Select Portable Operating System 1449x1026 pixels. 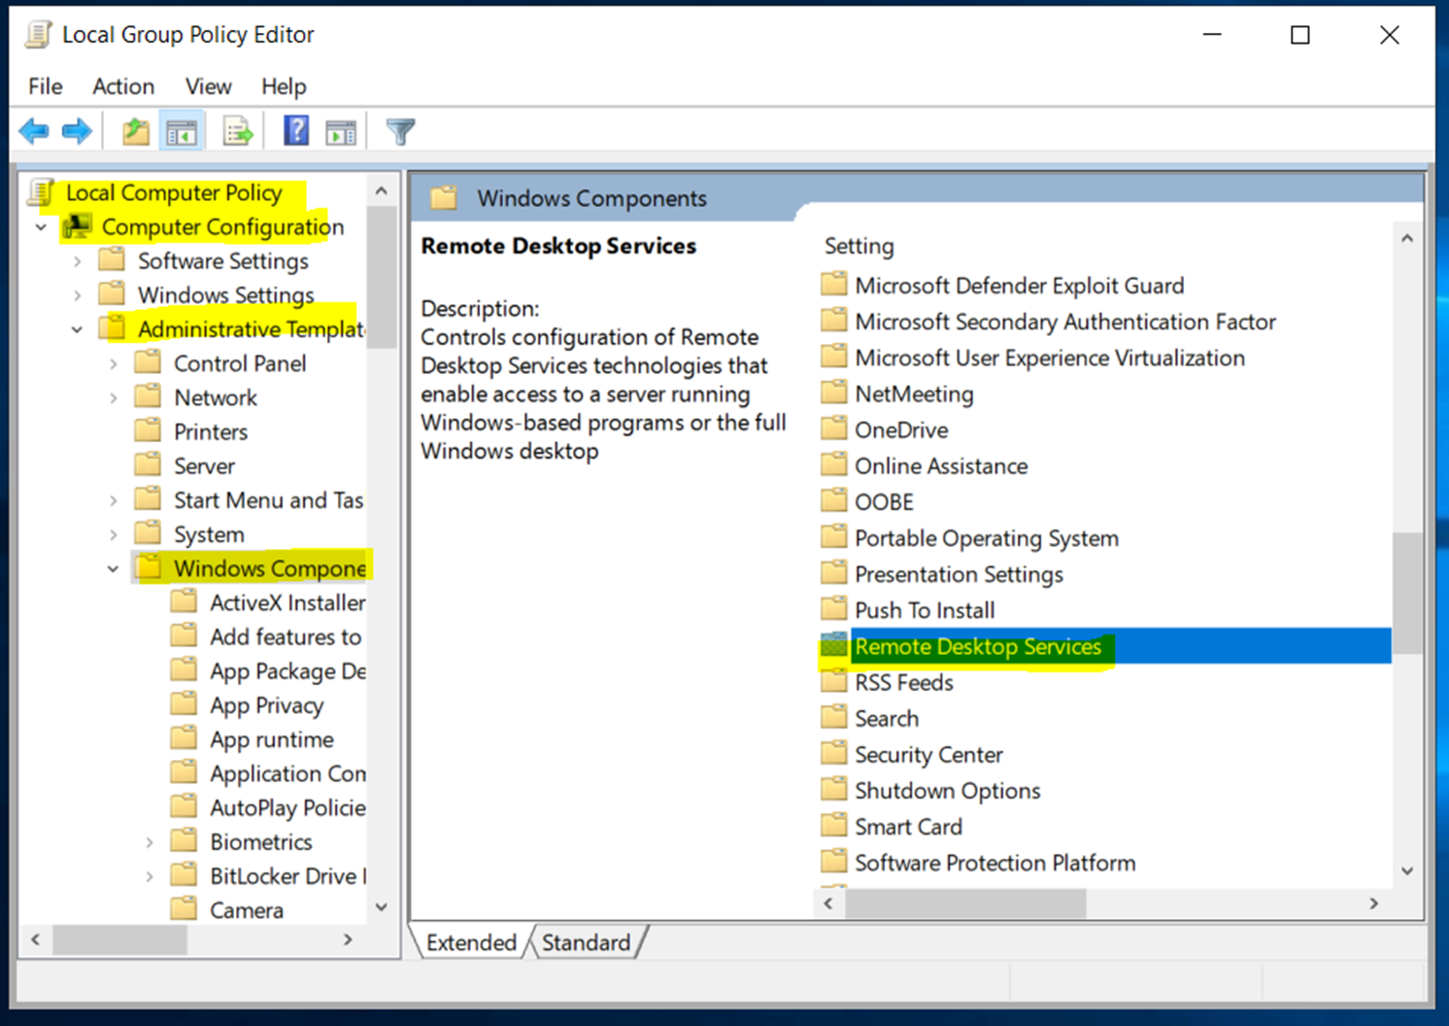986,537
